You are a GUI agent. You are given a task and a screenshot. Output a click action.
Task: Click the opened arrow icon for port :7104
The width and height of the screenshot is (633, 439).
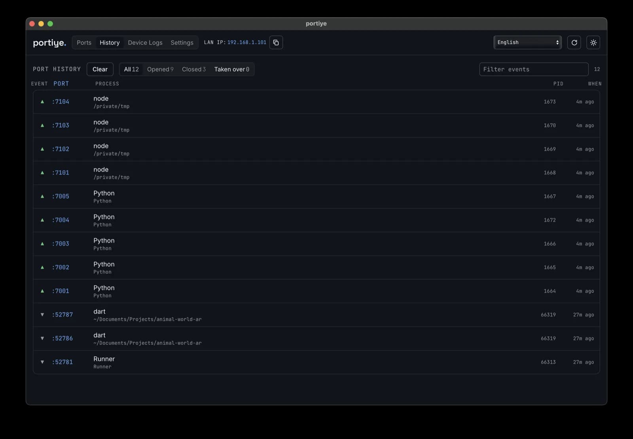coord(42,102)
